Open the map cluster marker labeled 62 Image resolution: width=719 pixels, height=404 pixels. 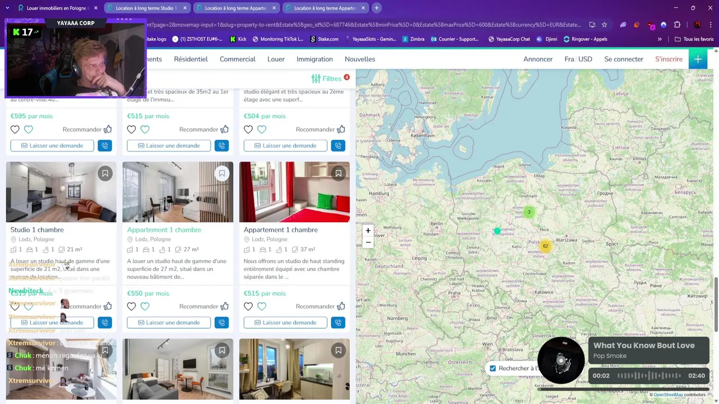tap(545, 246)
